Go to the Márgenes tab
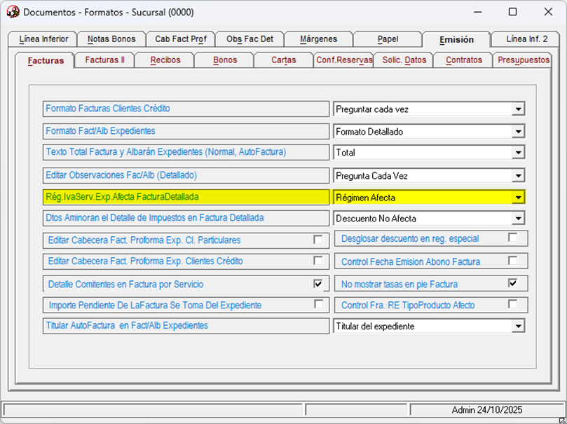Screen dimensions: 567x424 (x=318, y=39)
